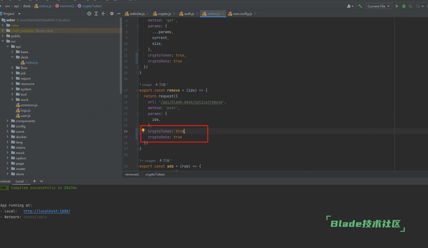Open terminal tabs dropdown chevron

pos(41,181)
